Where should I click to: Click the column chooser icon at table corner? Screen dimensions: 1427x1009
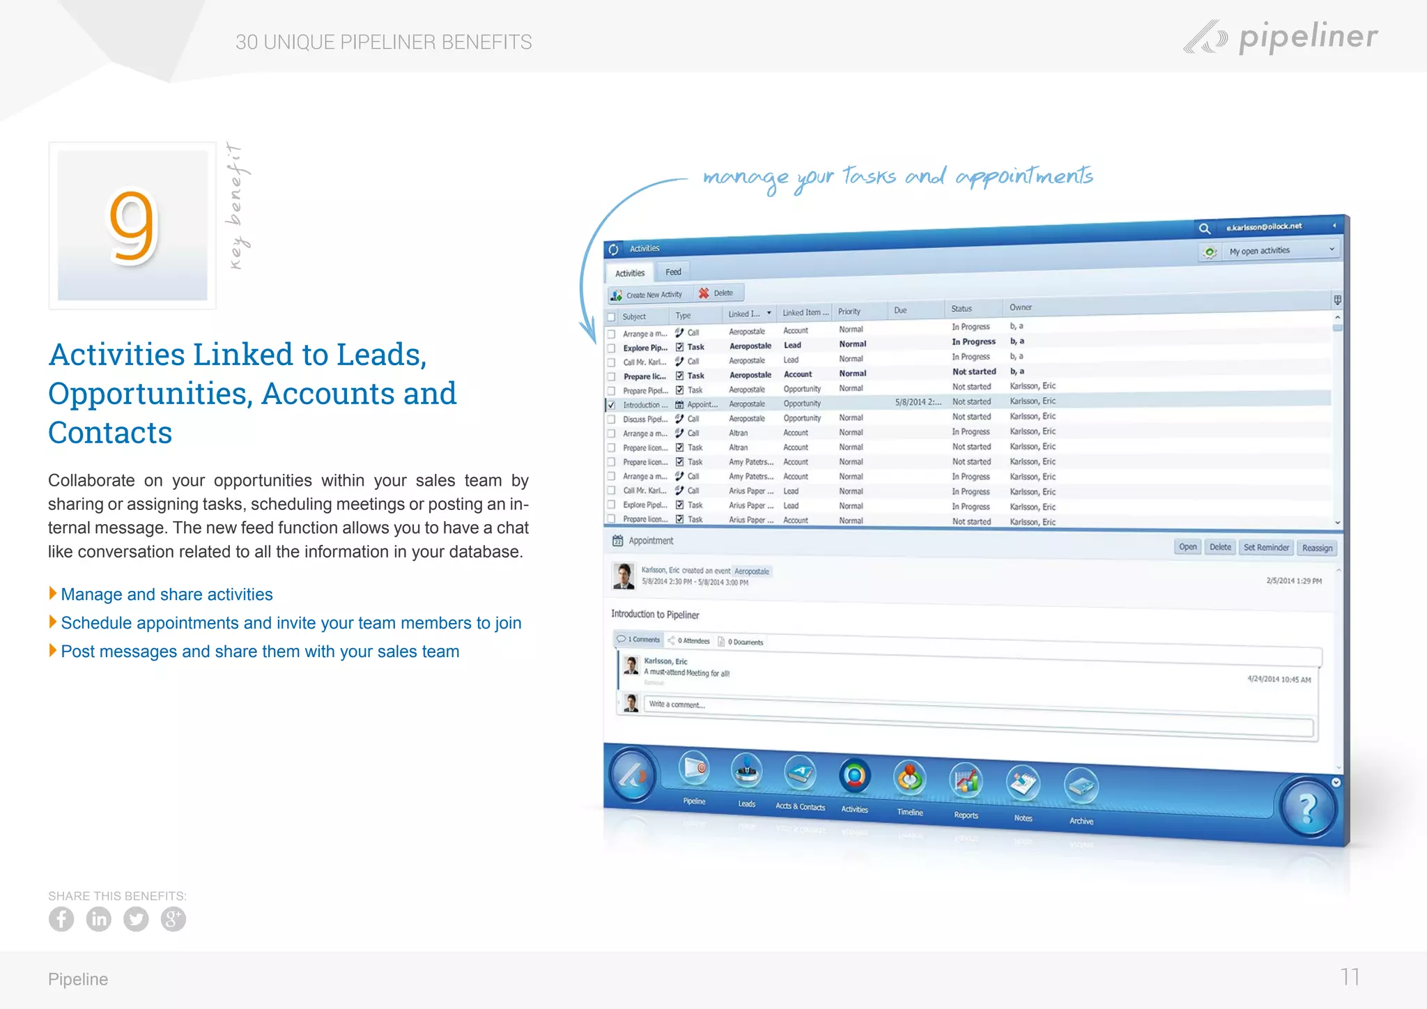pyautogui.click(x=1337, y=300)
